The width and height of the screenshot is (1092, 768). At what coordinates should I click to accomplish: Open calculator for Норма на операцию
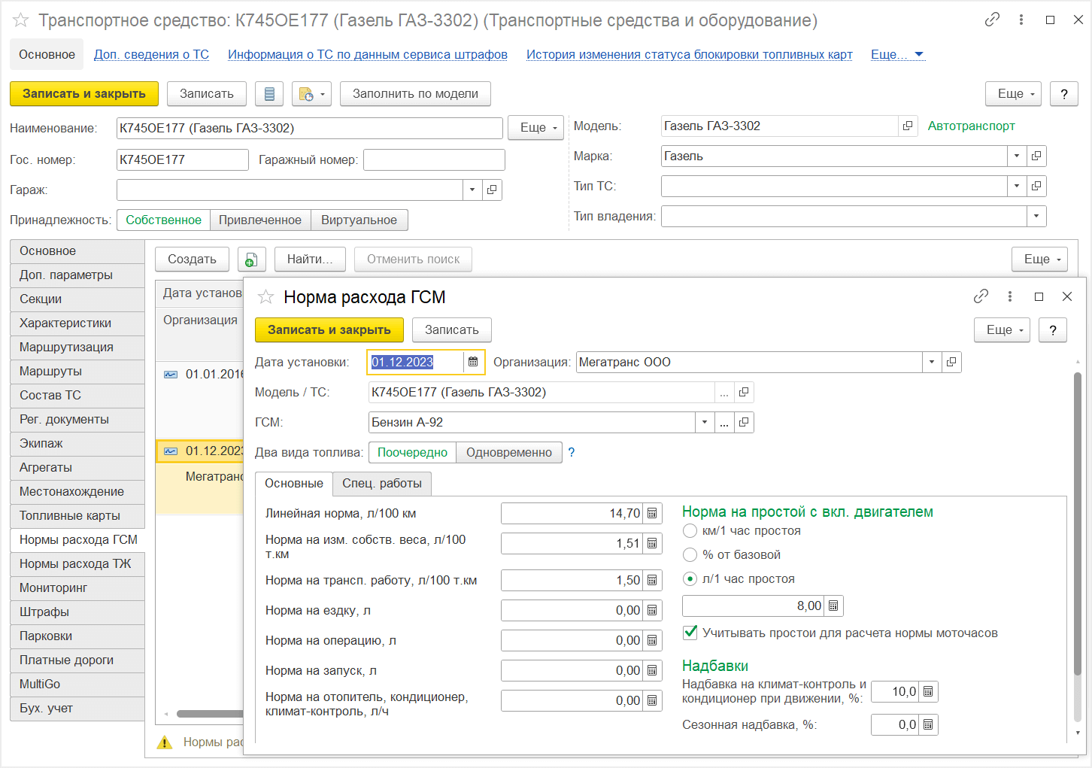652,640
